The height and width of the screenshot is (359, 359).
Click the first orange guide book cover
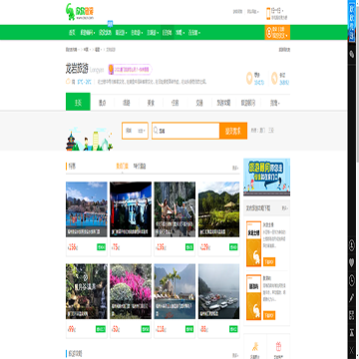[x=253, y=243]
